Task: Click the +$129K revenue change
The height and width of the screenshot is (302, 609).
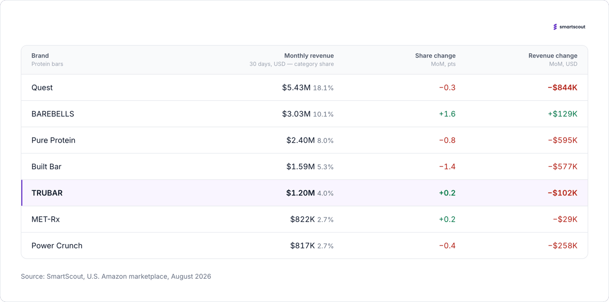Action: 562,114
